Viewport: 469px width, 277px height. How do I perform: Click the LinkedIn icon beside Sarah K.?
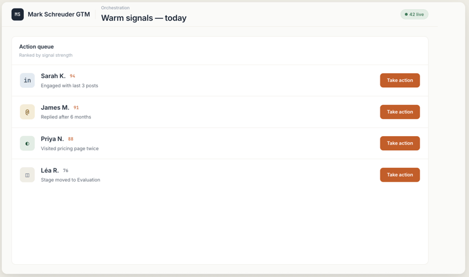27,81
